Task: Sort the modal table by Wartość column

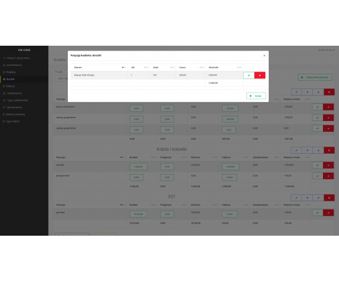Action: 239,68
